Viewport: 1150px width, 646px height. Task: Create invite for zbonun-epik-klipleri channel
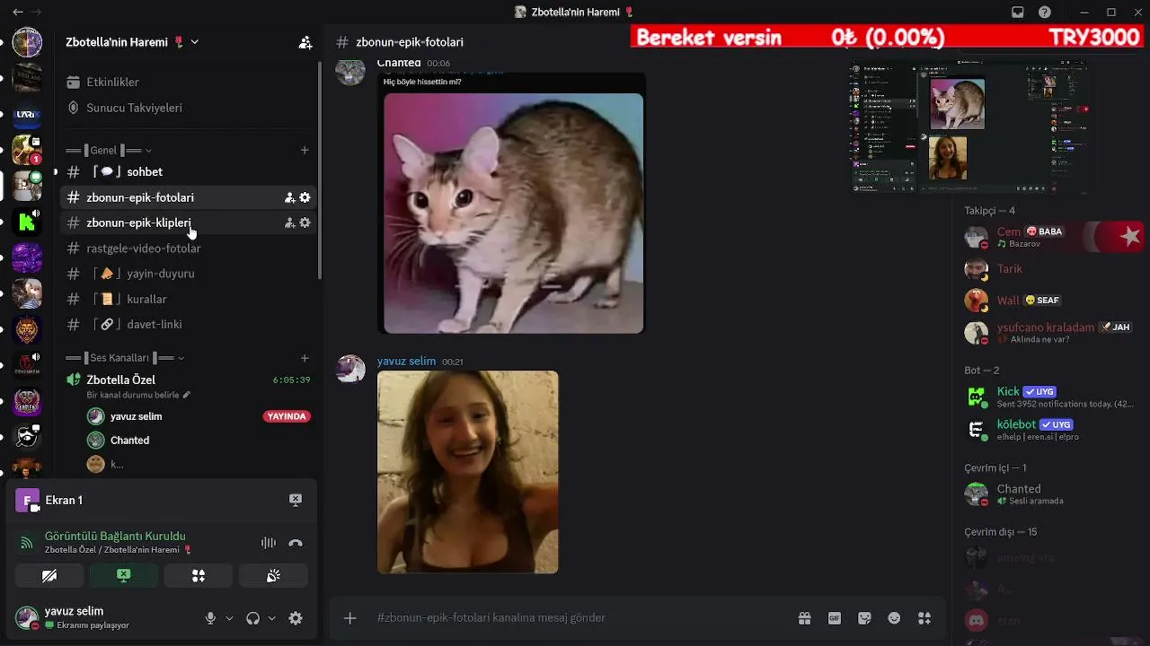coord(289,223)
